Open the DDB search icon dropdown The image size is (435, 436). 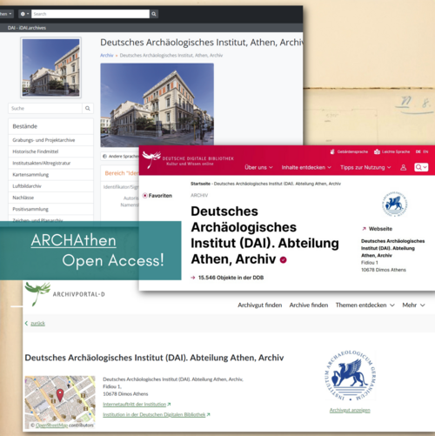(421, 167)
